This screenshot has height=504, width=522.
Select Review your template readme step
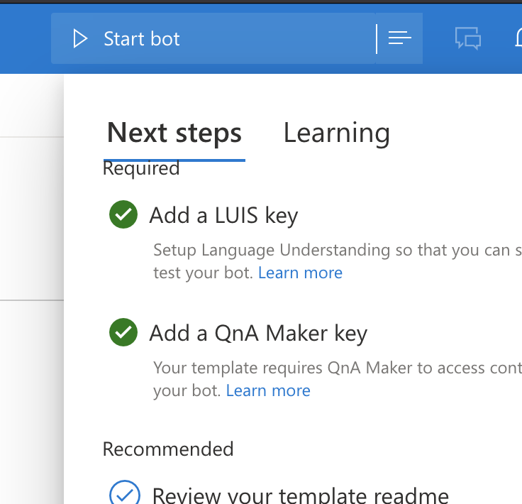[300, 495]
